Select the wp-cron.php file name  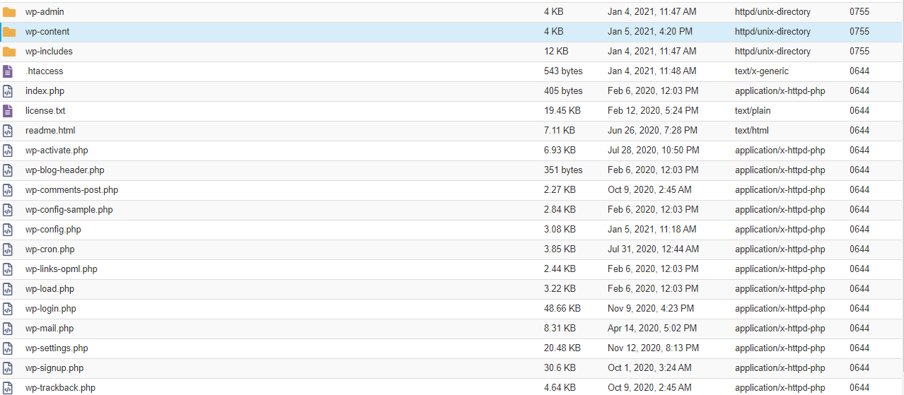click(50, 249)
